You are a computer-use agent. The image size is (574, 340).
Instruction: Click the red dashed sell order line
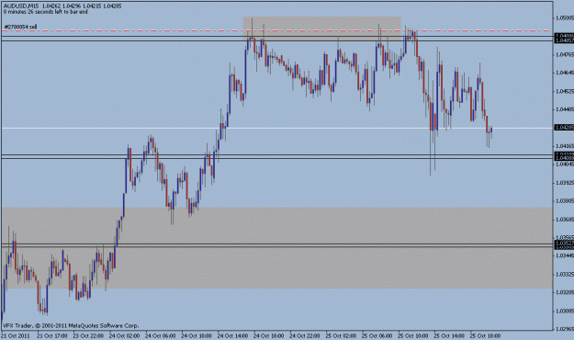(276, 30)
